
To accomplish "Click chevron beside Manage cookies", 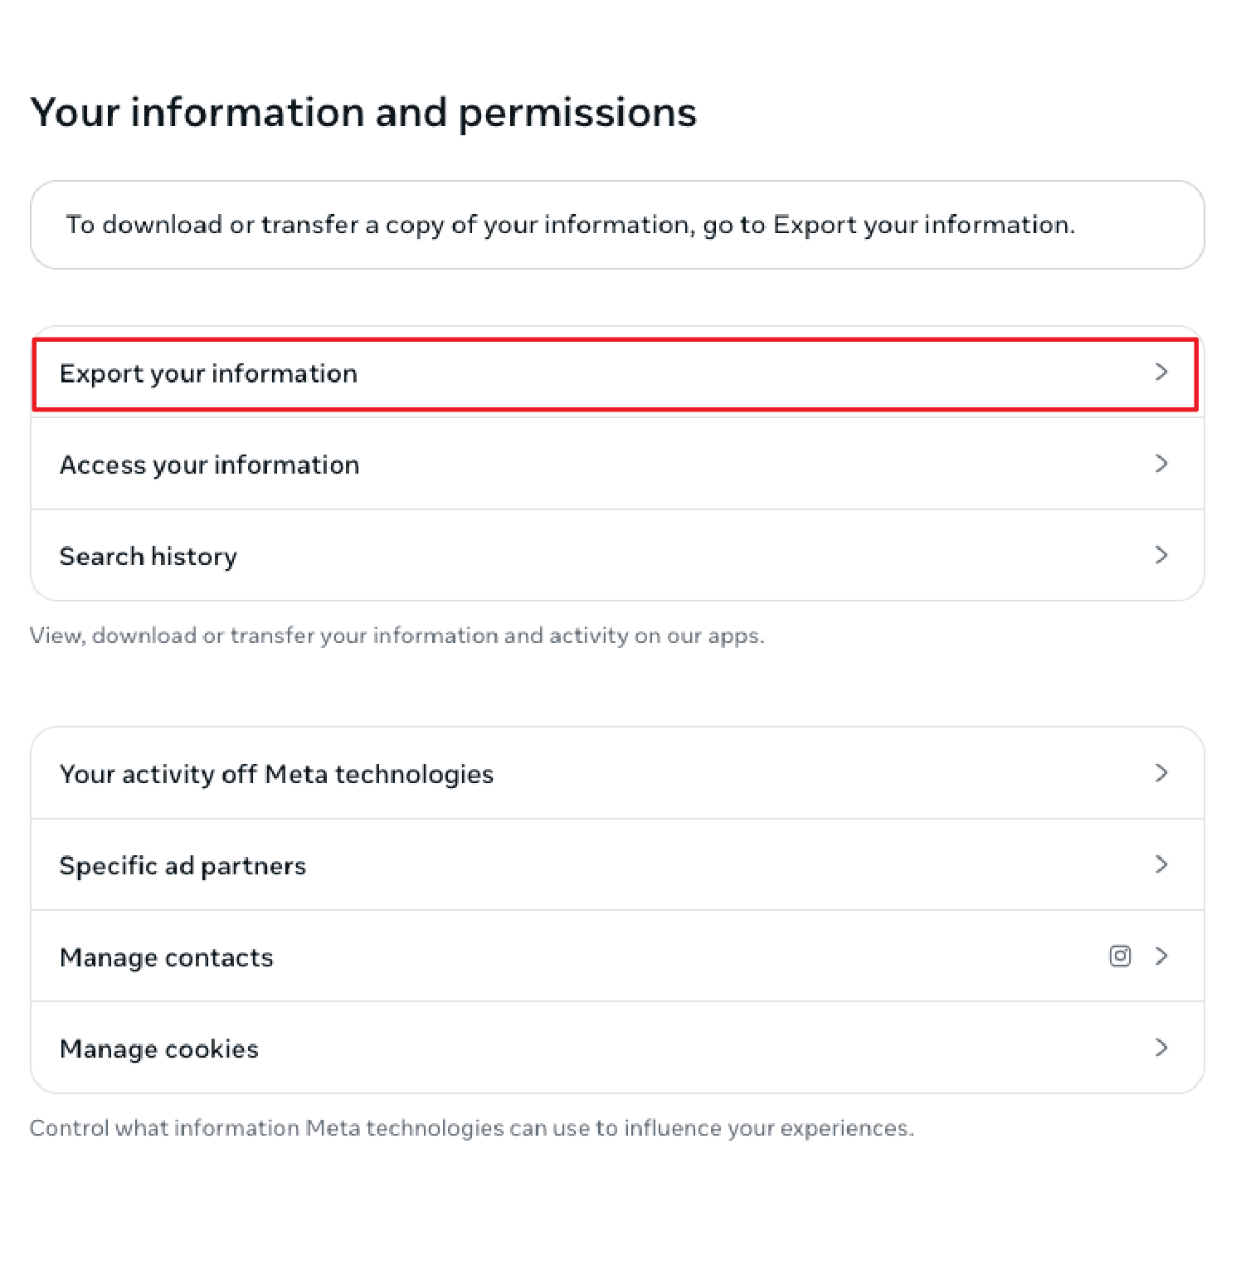I will (x=1161, y=1048).
